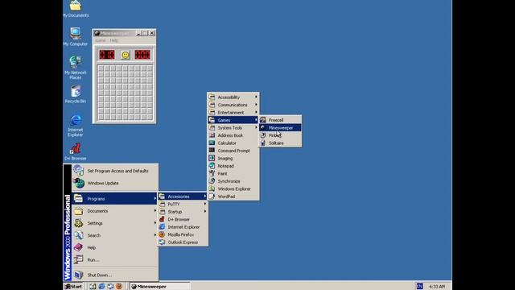
Task: Open the Run... dialog
Action: coord(115,259)
